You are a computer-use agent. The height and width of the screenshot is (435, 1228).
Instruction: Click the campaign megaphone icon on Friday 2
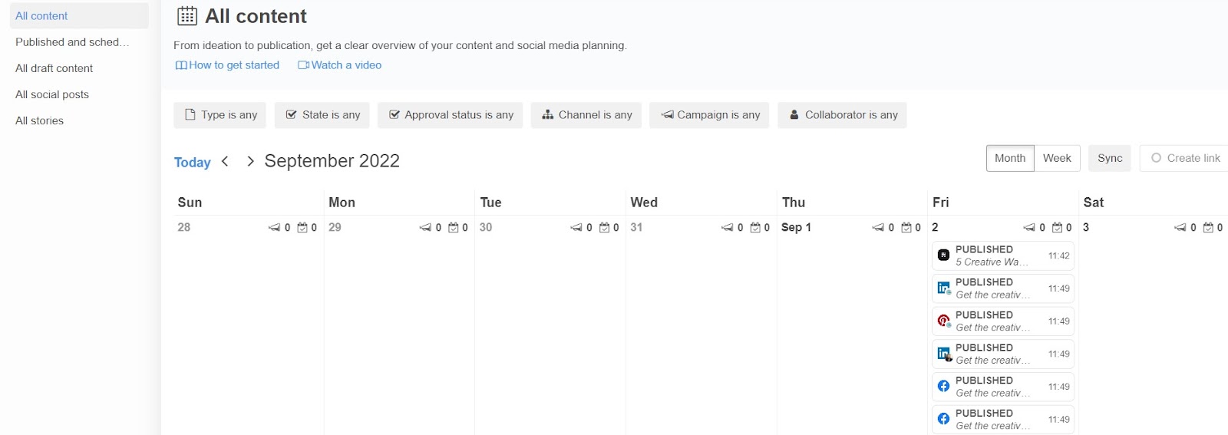tap(1029, 228)
